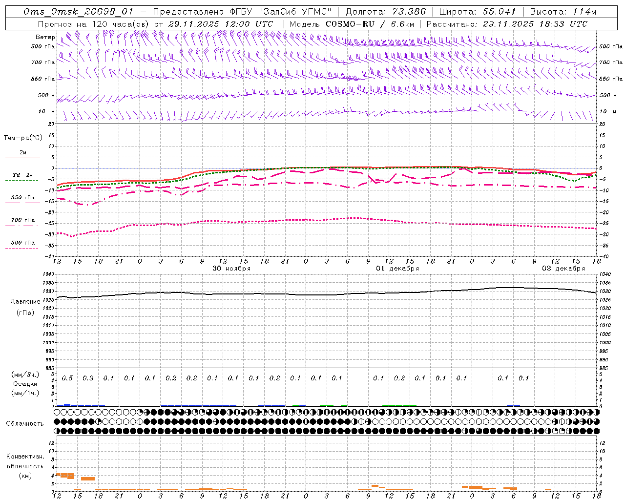Click the Td 2м dew point legend entry
This screenshot has width=625, height=500.
coord(23,175)
